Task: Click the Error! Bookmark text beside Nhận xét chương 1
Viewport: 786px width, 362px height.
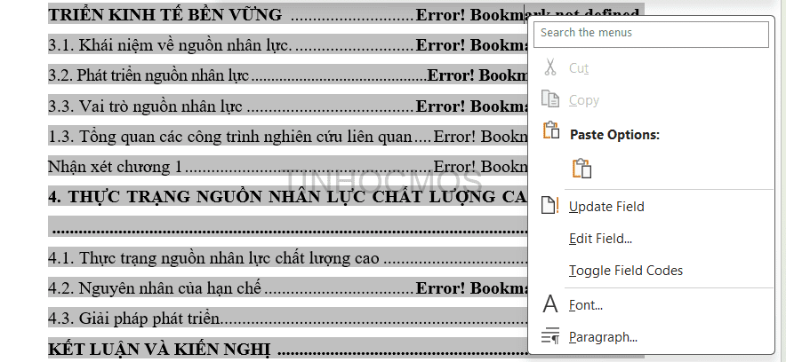Action: (x=481, y=167)
